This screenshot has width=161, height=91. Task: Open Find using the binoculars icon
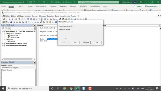23,22
